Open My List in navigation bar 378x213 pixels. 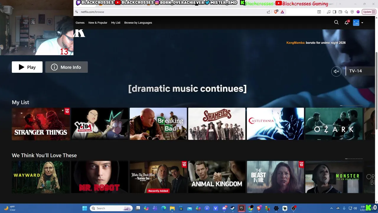116,22
